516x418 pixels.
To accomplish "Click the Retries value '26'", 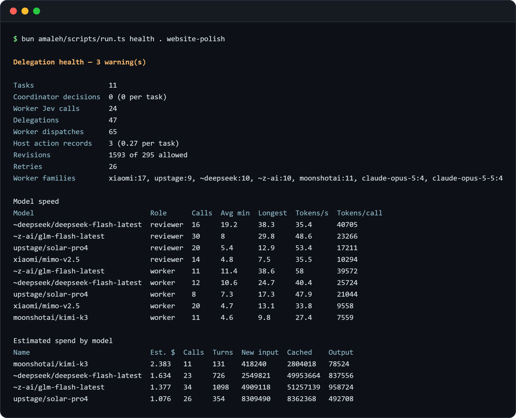I will pos(113,167).
